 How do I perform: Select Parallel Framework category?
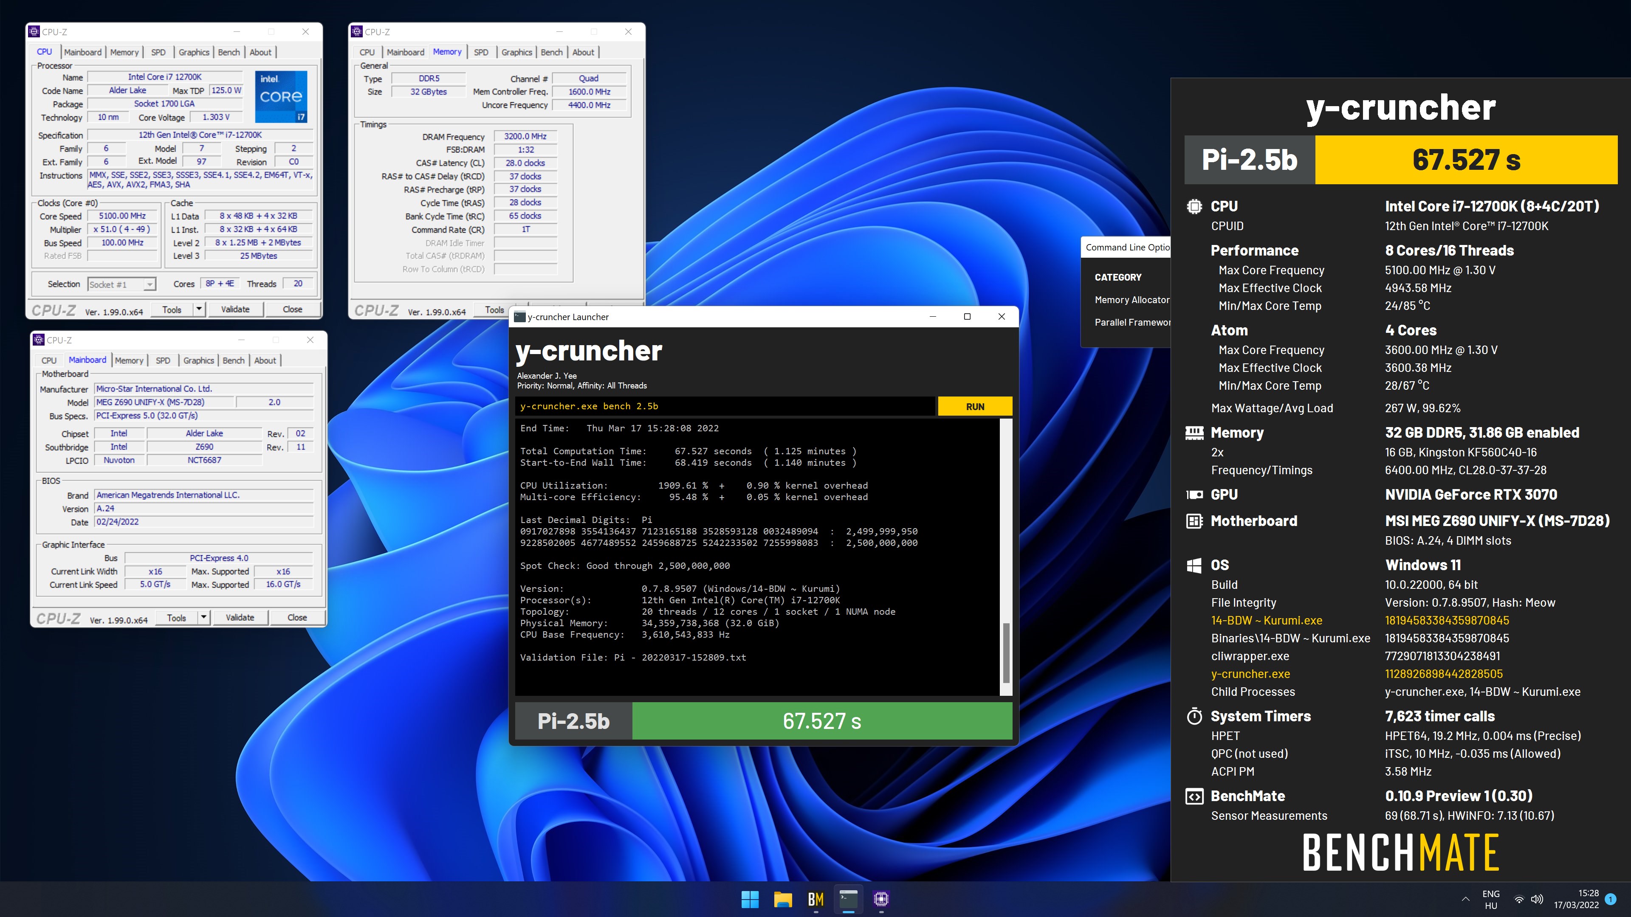click(x=1133, y=322)
